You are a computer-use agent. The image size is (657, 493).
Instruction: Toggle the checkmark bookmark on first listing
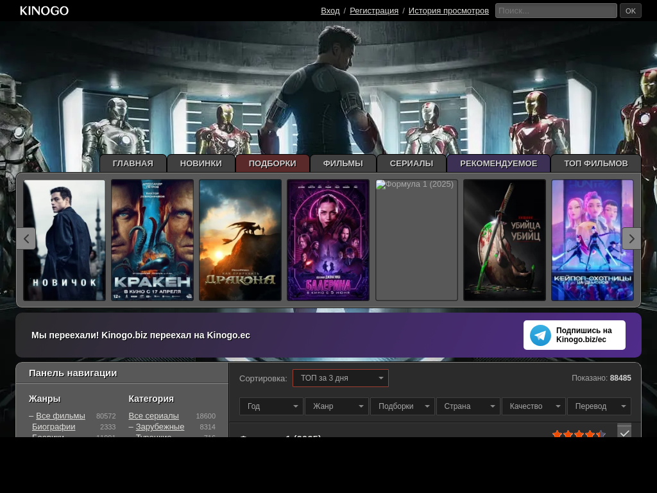click(x=624, y=431)
